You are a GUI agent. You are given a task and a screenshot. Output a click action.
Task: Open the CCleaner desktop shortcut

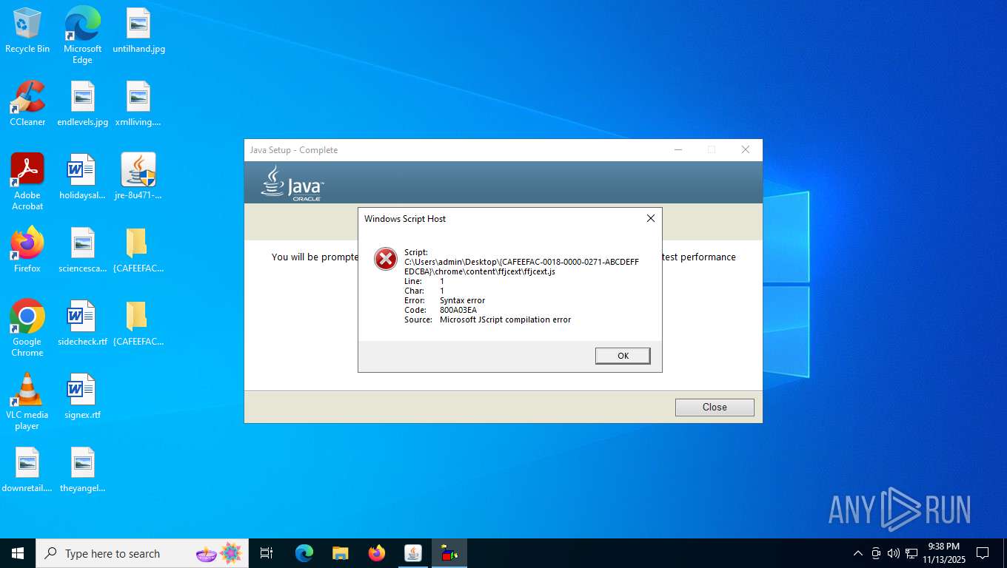(x=27, y=104)
